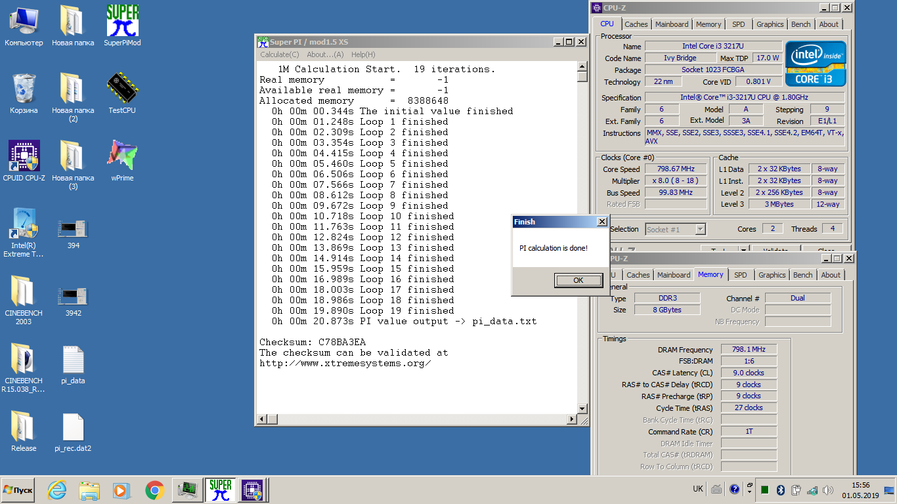The width and height of the screenshot is (897, 504).
Task: Click the UK input language indicator
Action: tap(698, 489)
